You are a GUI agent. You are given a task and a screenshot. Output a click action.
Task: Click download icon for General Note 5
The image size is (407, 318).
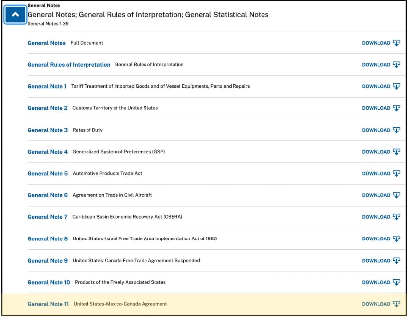click(396, 173)
